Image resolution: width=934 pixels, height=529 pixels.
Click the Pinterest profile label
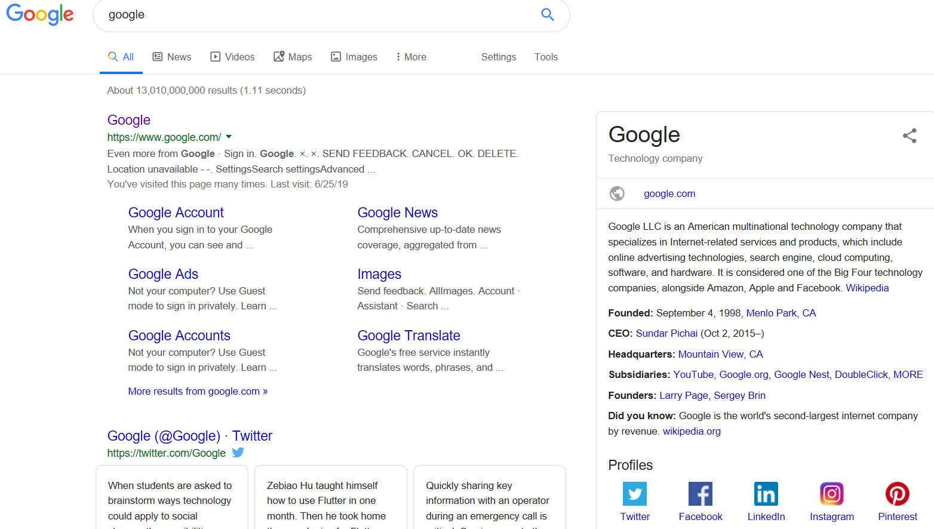click(x=898, y=516)
